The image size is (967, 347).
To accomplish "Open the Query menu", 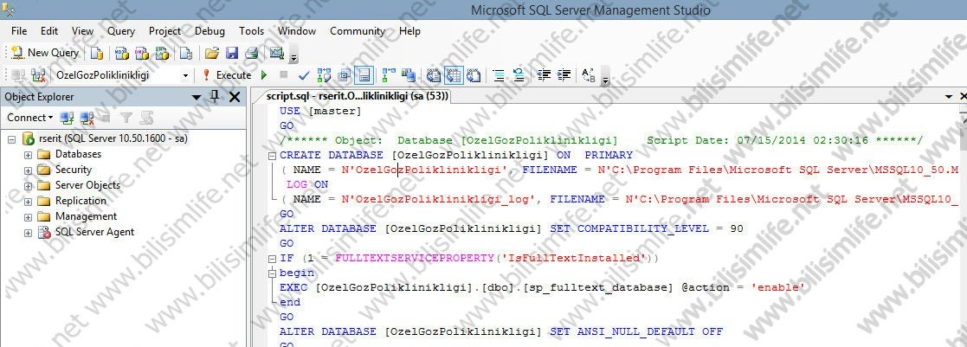I will pos(121,31).
